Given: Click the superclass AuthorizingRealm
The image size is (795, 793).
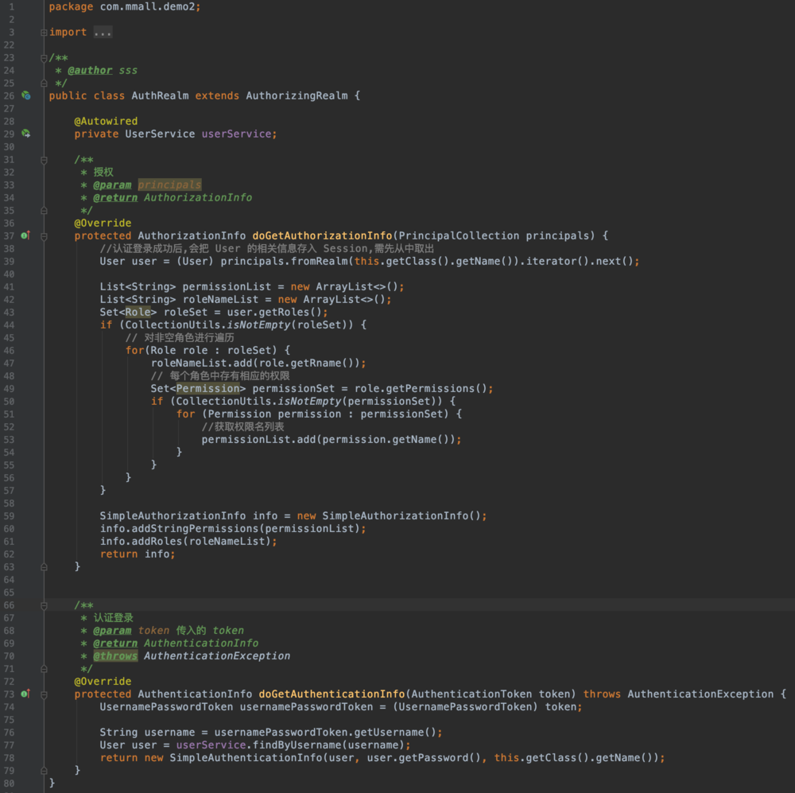Looking at the screenshot, I should click(297, 95).
